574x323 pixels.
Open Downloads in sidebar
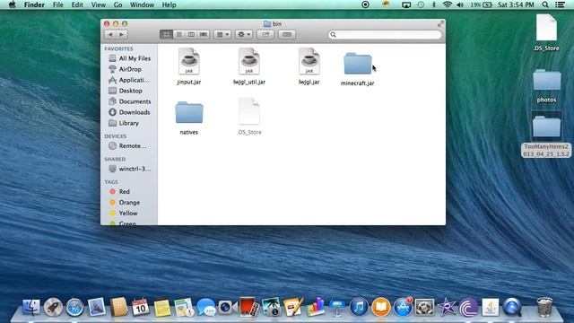pyautogui.click(x=129, y=112)
